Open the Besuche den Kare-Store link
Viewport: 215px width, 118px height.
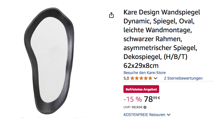pos(145,73)
